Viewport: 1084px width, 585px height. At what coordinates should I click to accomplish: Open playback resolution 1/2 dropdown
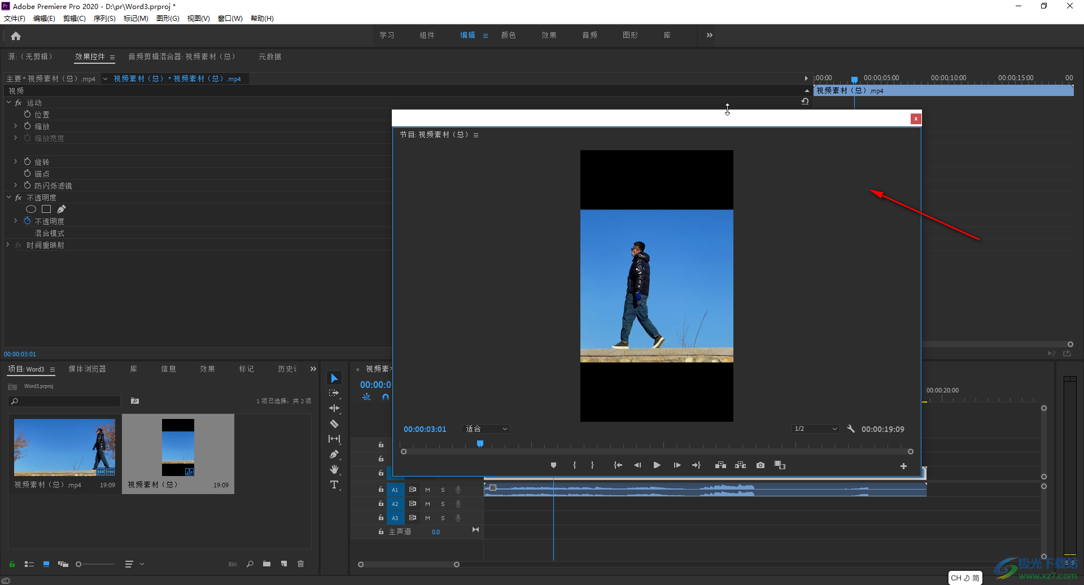click(x=815, y=429)
